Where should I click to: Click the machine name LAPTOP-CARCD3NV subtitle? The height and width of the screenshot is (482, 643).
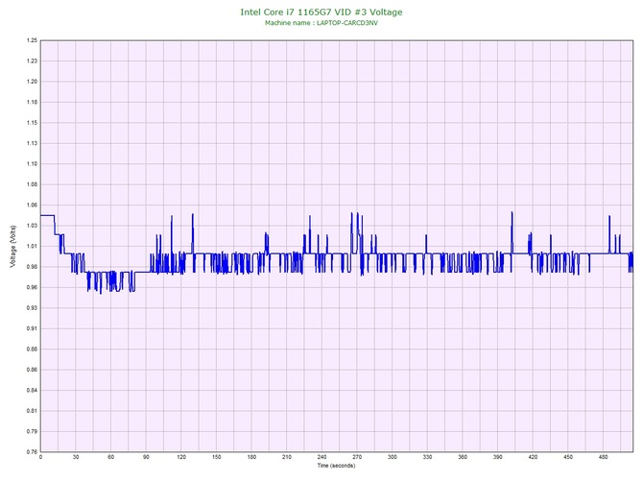pyautogui.click(x=321, y=22)
